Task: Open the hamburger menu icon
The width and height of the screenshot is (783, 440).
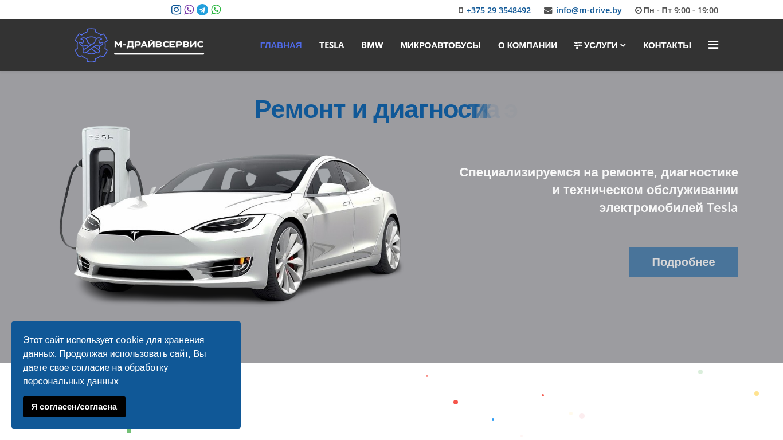Action: (x=713, y=45)
